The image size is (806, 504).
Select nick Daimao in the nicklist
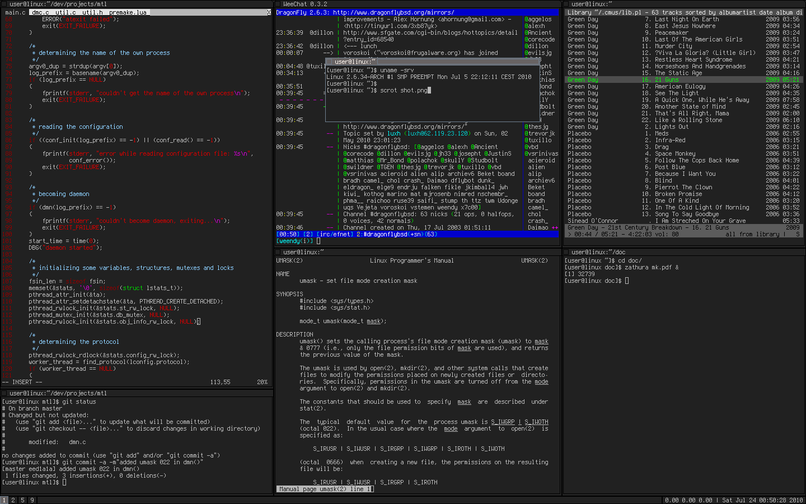[538, 227]
